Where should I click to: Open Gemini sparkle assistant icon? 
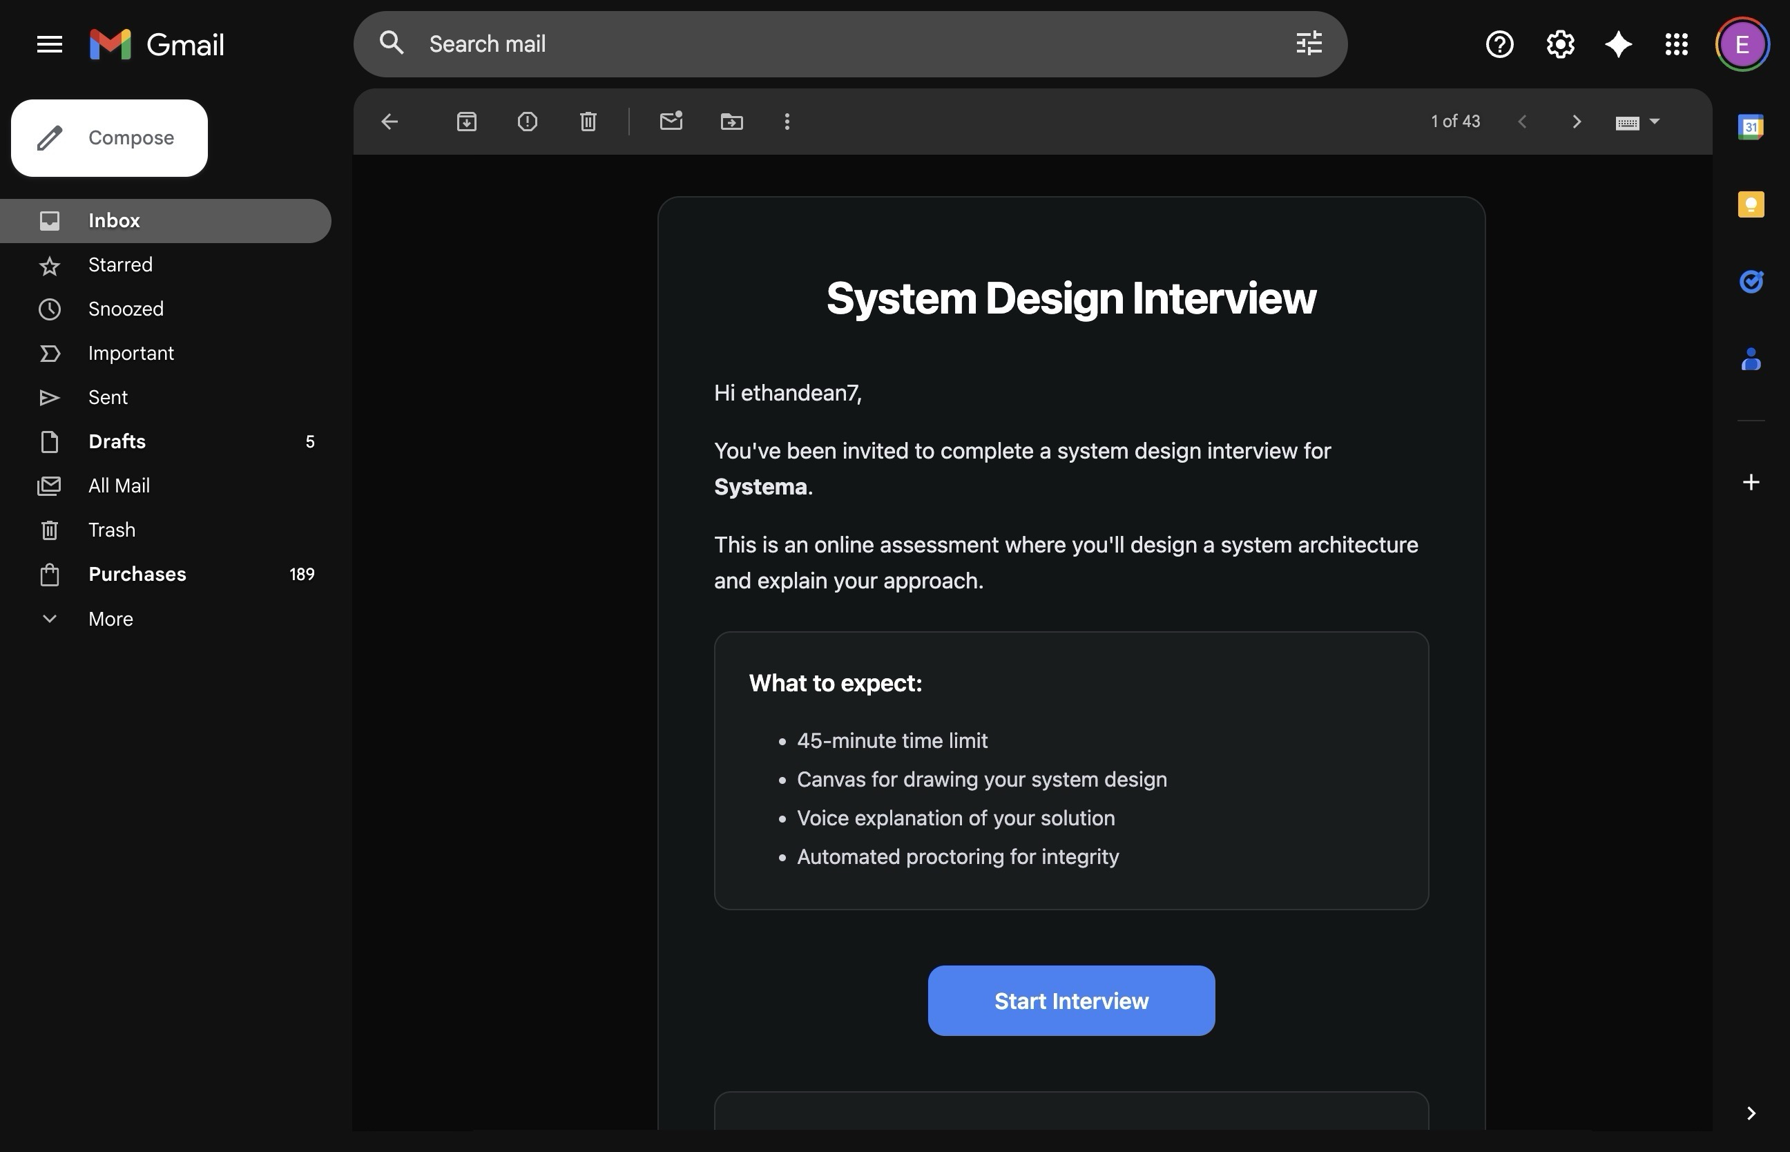coord(1618,44)
